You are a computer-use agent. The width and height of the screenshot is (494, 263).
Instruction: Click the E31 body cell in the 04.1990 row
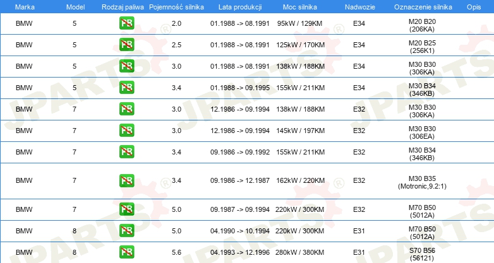coord(359,231)
